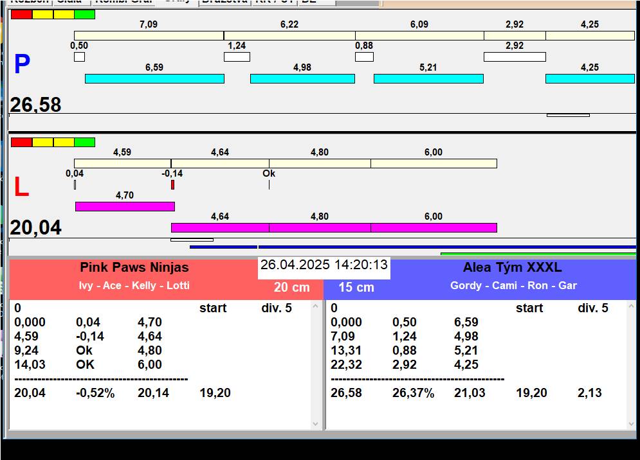Click the 26.04.2025 14:20:13 timestamp
Image resolution: width=640 pixels, height=460 pixels.
click(x=324, y=265)
